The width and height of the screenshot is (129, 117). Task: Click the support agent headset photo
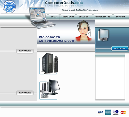coord(84,31)
